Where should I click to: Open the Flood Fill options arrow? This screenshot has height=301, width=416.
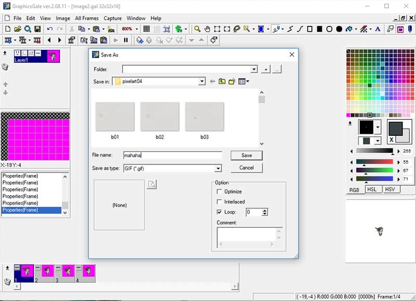356,29
